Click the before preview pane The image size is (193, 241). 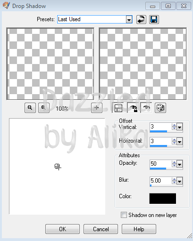(50, 64)
